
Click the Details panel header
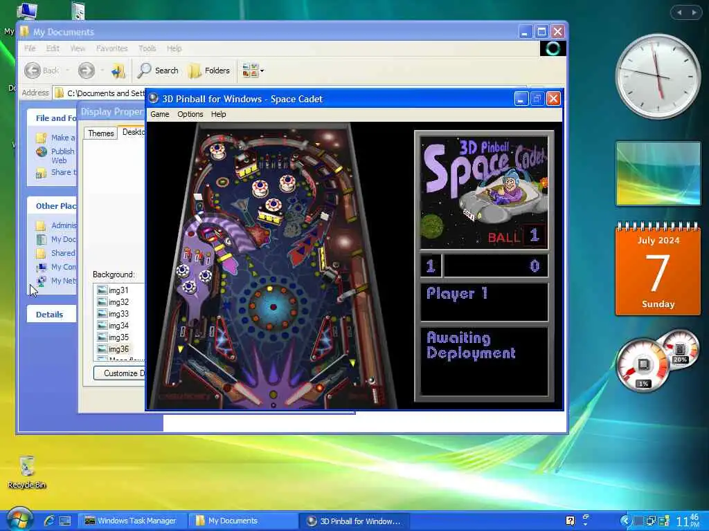(x=51, y=315)
